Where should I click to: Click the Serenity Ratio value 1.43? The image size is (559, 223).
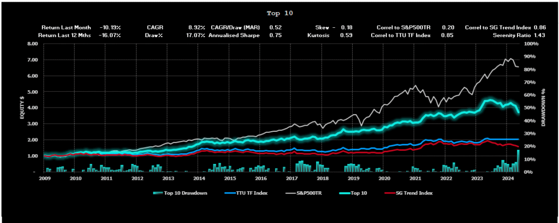pos(539,35)
